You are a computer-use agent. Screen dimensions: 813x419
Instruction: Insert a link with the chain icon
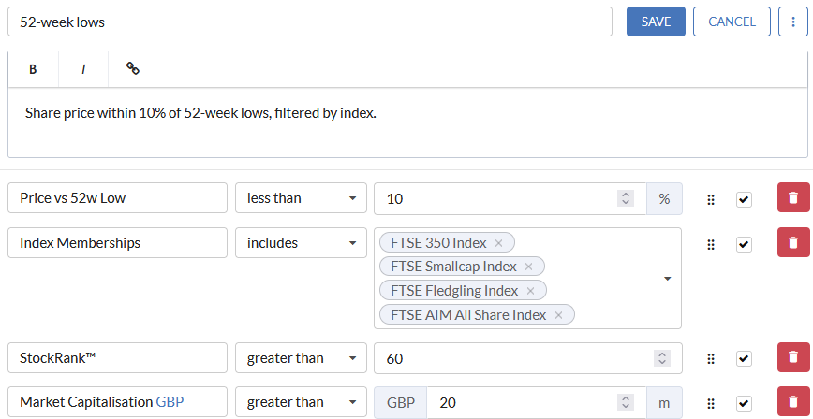[x=133, y=68]
